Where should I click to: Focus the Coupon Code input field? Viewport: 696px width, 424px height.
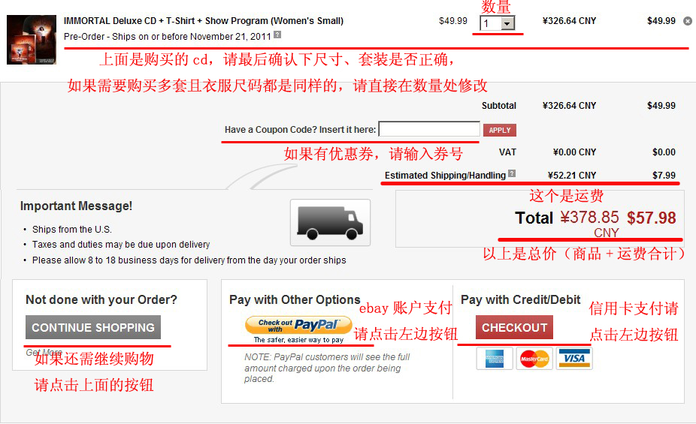pyautogui.click(x=429, y=129)
